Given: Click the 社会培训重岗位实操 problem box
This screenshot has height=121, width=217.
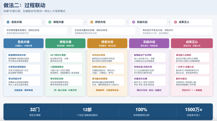Looking at the screenshot, I should [104, 31].
